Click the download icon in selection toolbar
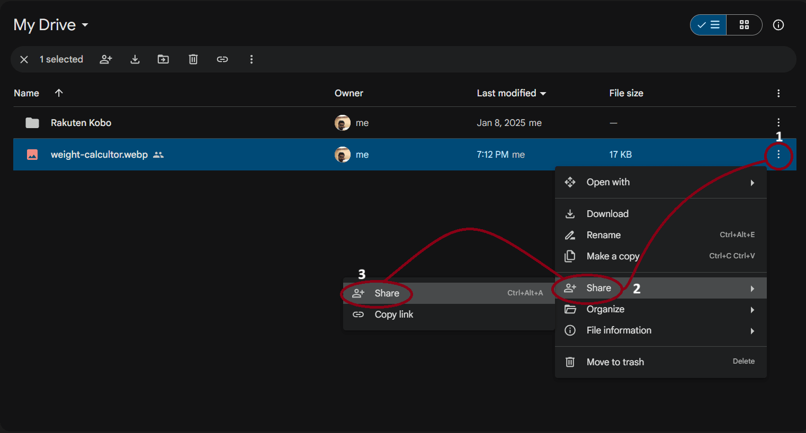Viewport: 806px width, 433px height. click(x=135, y=59)
